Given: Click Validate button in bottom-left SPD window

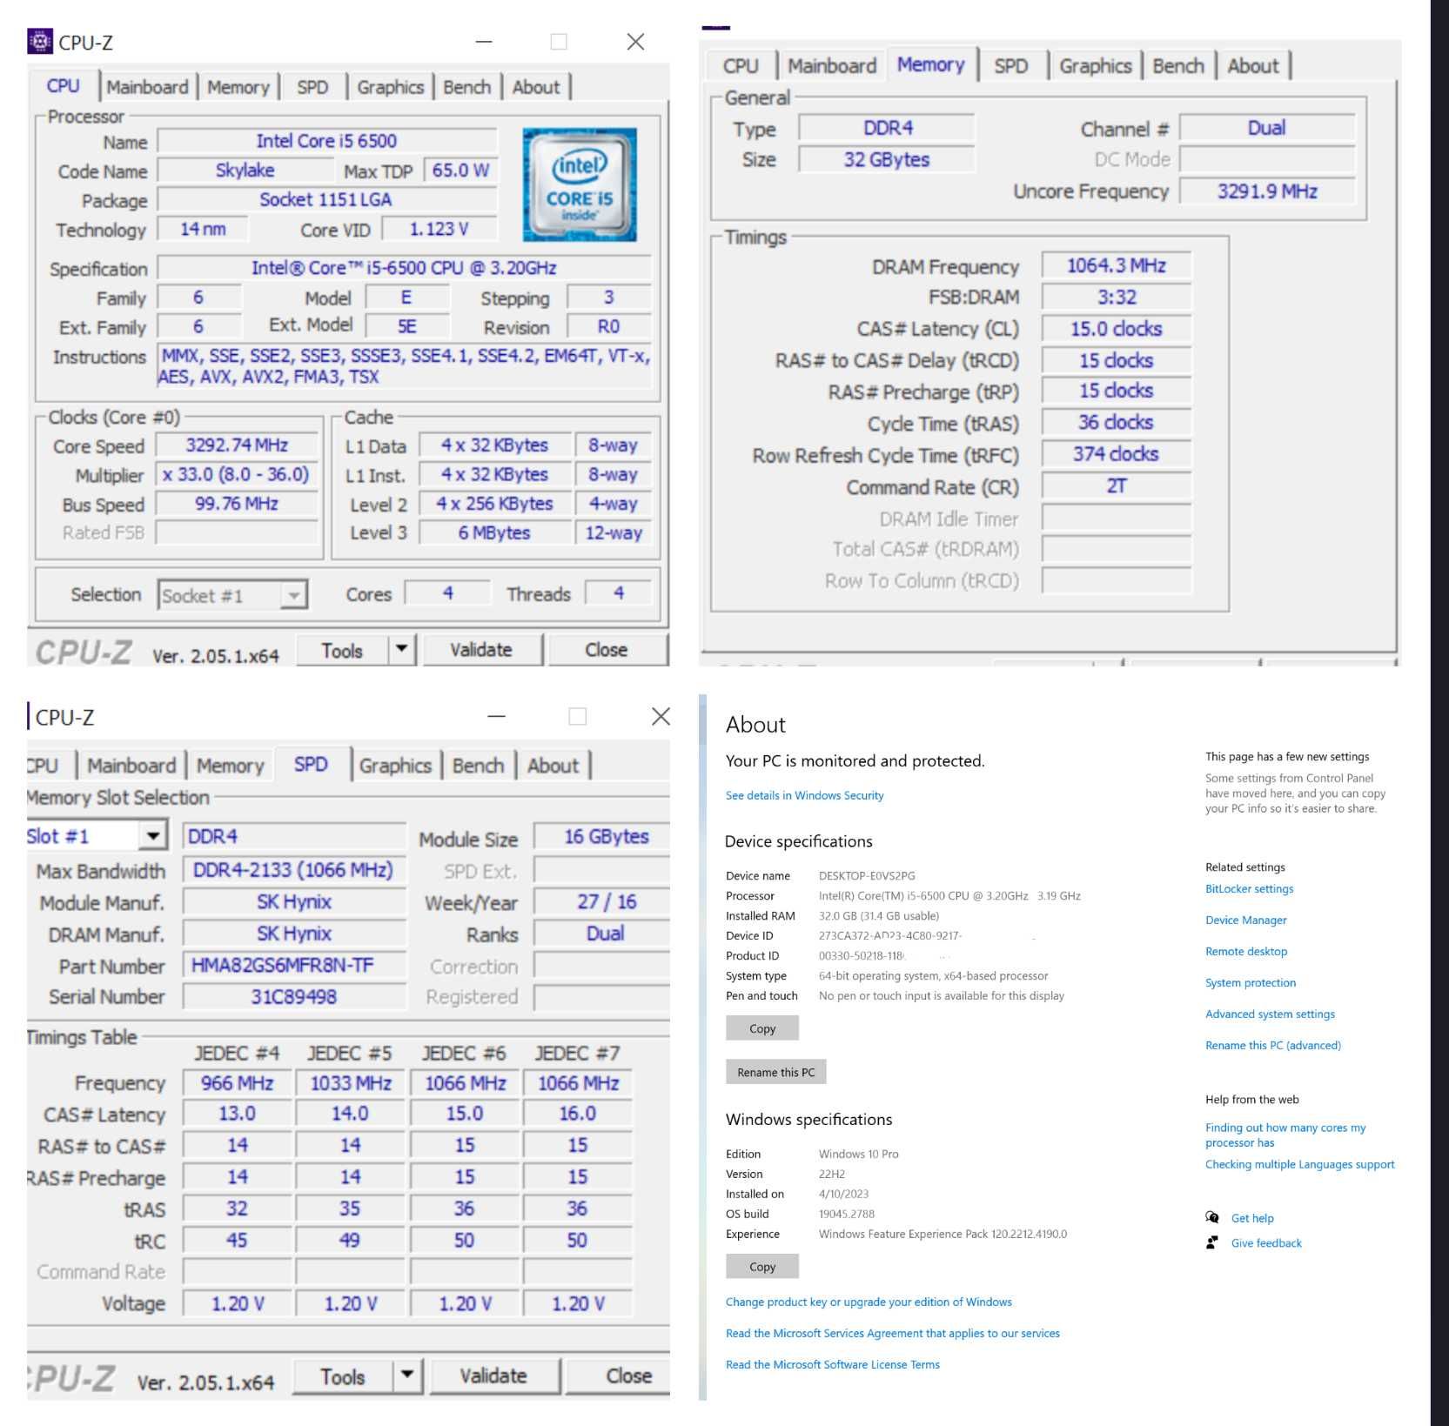Looking at the screenshot, I should 493,1376.
